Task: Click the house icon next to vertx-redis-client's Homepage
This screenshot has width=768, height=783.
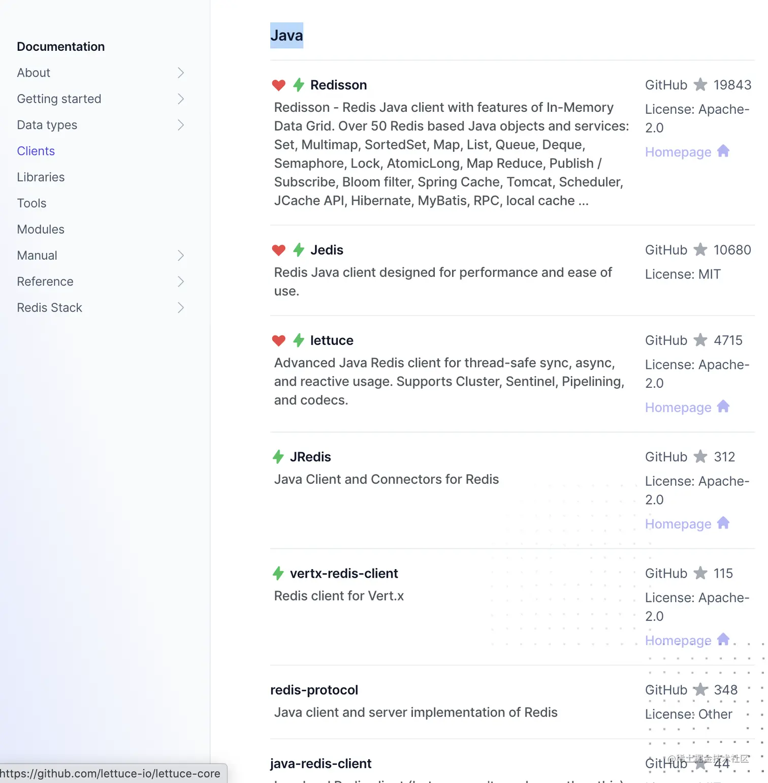Action: pos(723,639)
